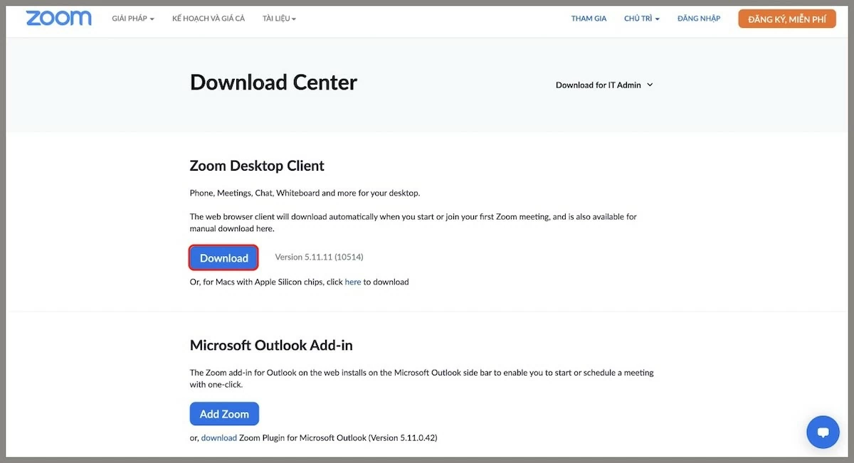Screen dimensions: 854x463
Task: Click the 'Phone, Meetings, Chat, Whiteboard' description line
Action: tap(305, 193)
